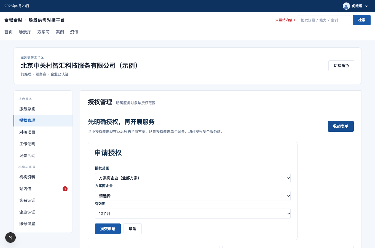Open 账号设置 in the sidebar
The width and height of the screenshot is (375, 248).
click(43, 224)
